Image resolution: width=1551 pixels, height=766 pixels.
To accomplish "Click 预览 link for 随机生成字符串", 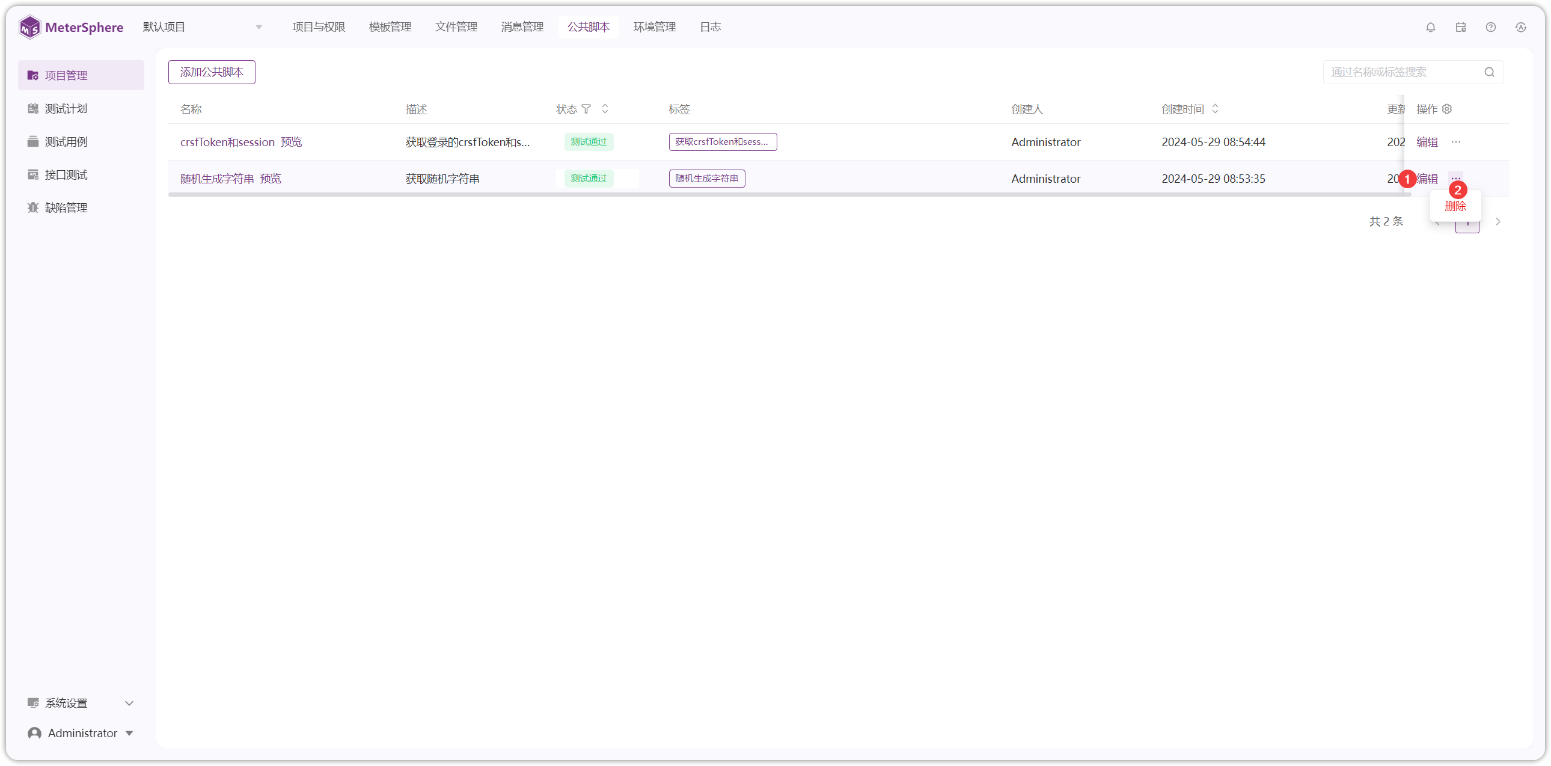I will (271, 179).
